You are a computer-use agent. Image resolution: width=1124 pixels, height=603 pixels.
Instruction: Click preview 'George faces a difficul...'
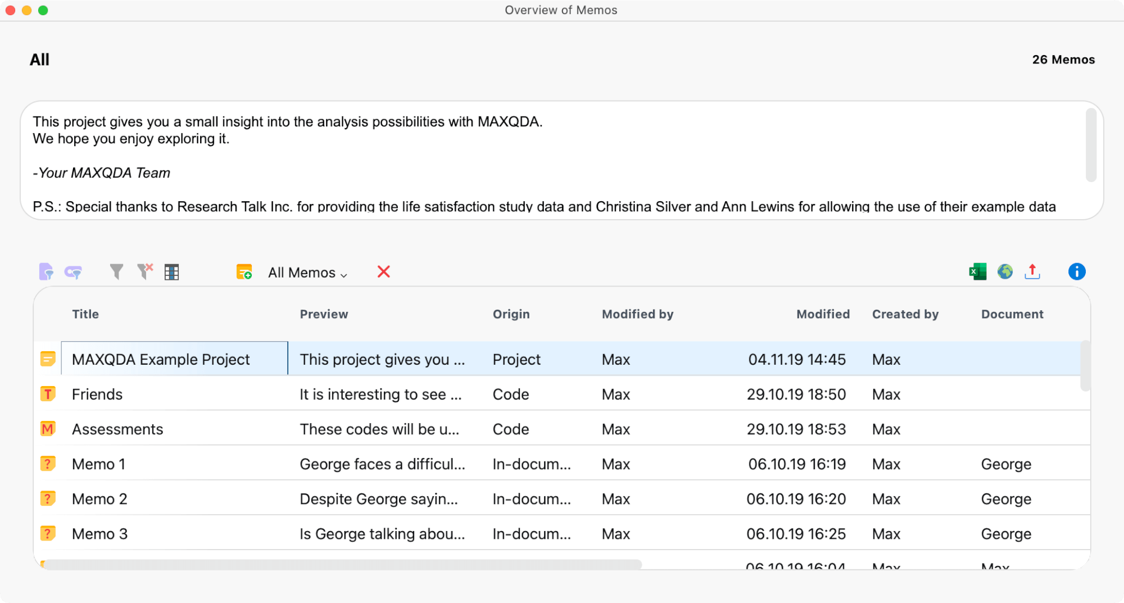382,464
